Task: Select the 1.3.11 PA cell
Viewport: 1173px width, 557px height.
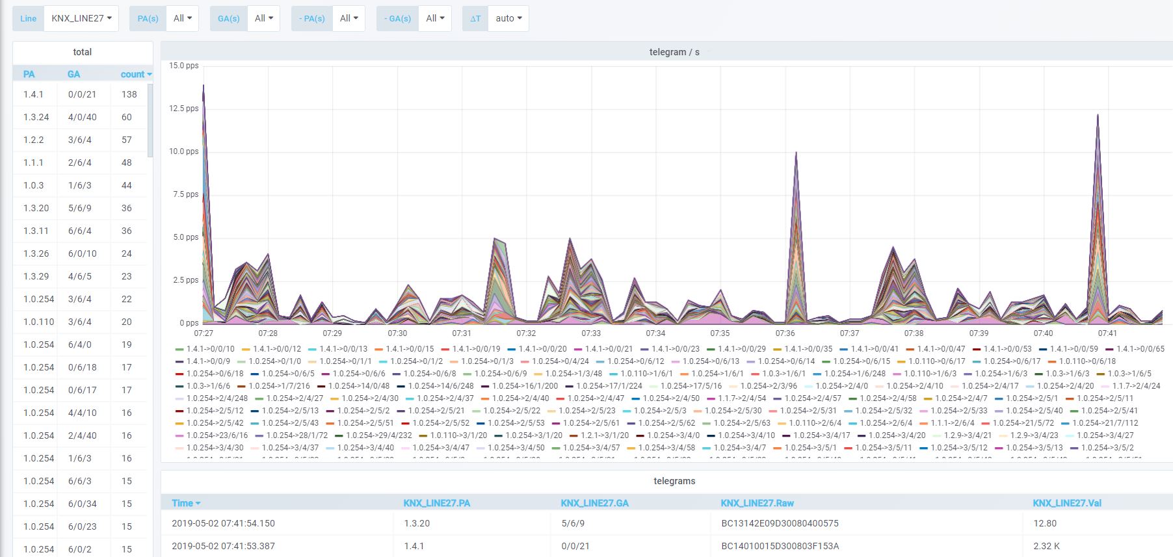Action: [x=36, y=231]
